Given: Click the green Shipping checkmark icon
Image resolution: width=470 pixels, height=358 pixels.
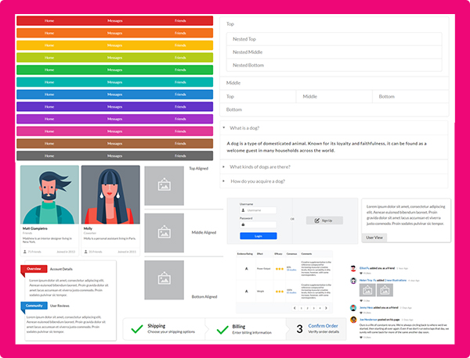Looking at the screenshot, I should click(x=136, y=329).
